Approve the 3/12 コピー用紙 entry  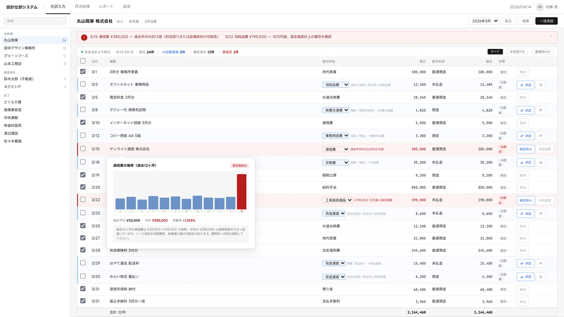pos(525,136)
